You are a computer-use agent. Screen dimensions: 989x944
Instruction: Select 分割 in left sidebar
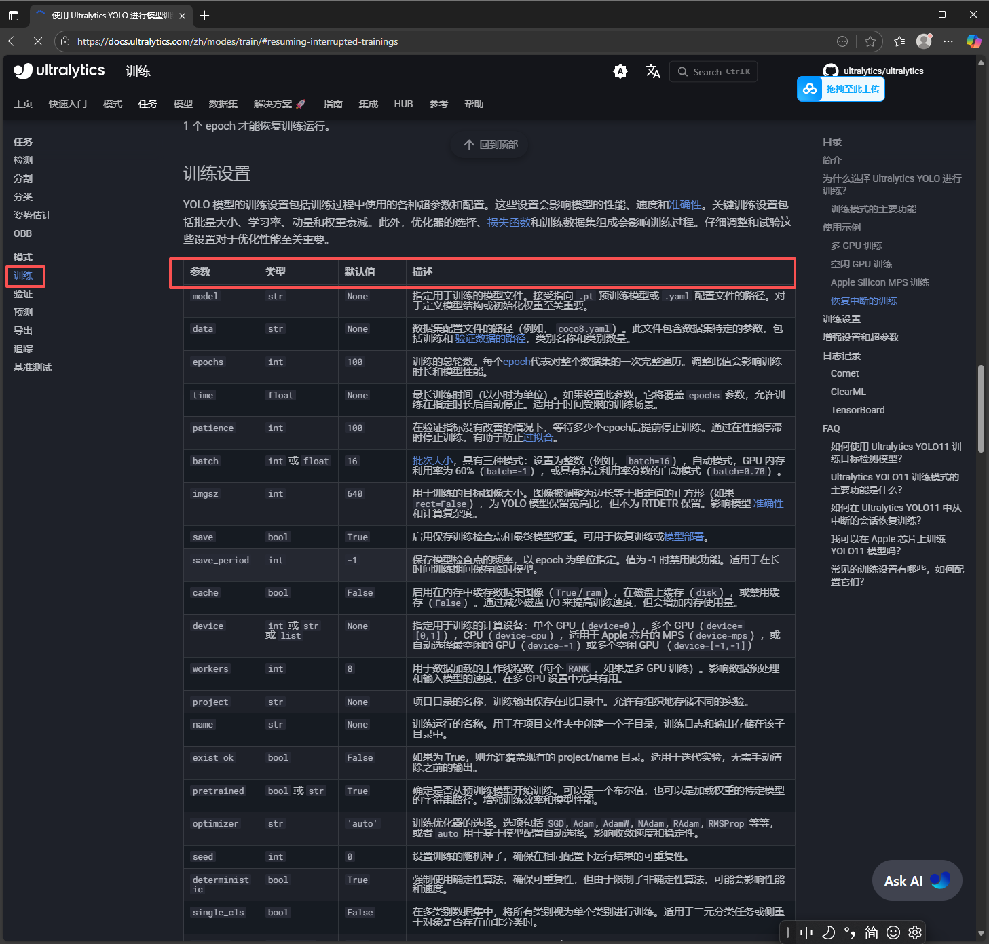pos(23,178)
